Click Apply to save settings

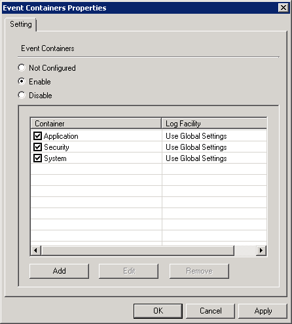(x=263, y=311)
